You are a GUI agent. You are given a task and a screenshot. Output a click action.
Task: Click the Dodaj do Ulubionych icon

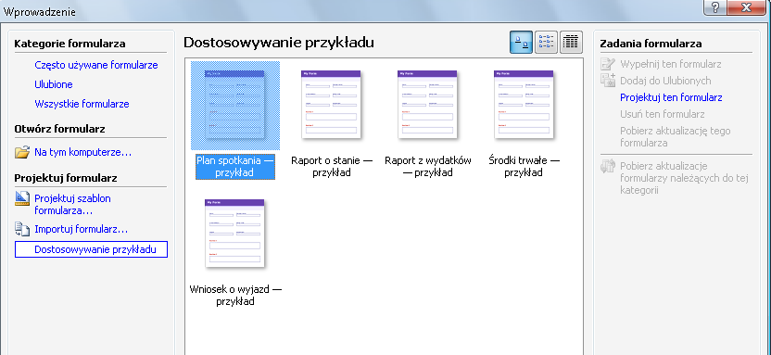pyautogui.click(x=608, y=80)
